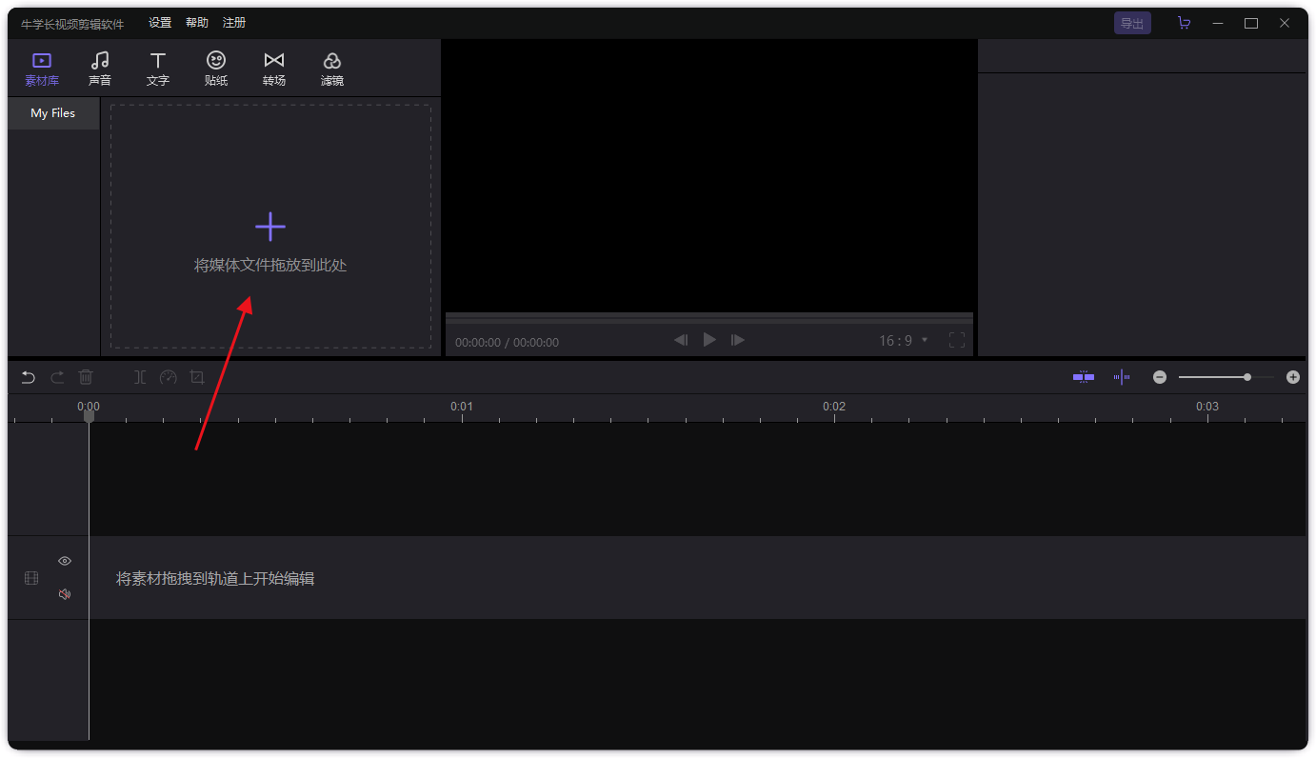Click the timeline zoom slider
The image size is (1316, 758).
point(1226,377)
